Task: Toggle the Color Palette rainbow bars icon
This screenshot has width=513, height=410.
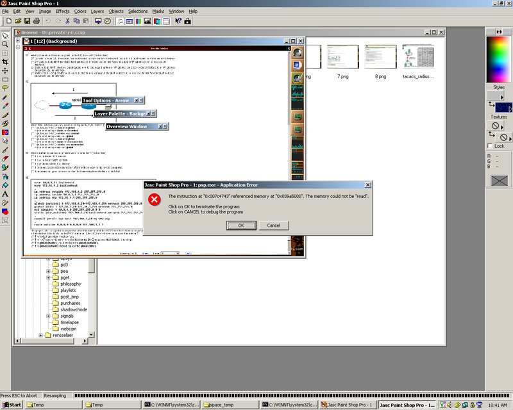Action: coord(139,21)
